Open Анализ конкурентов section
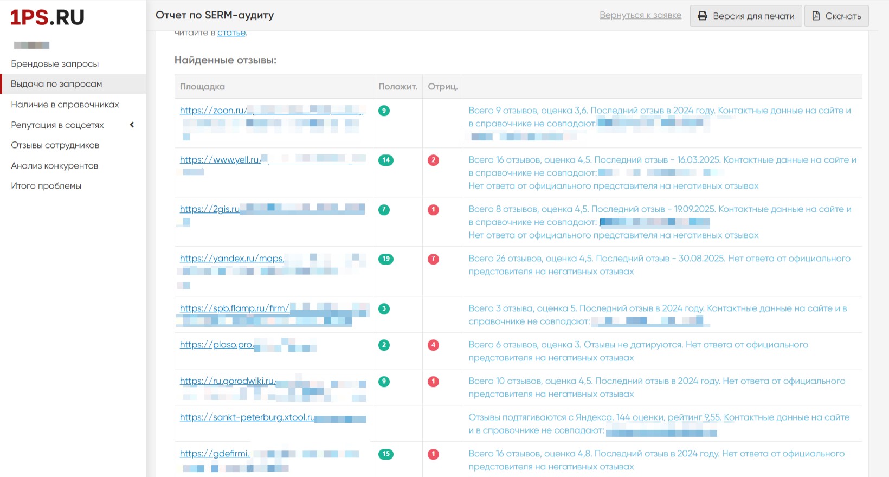889x477 pixels. [54, 166]
